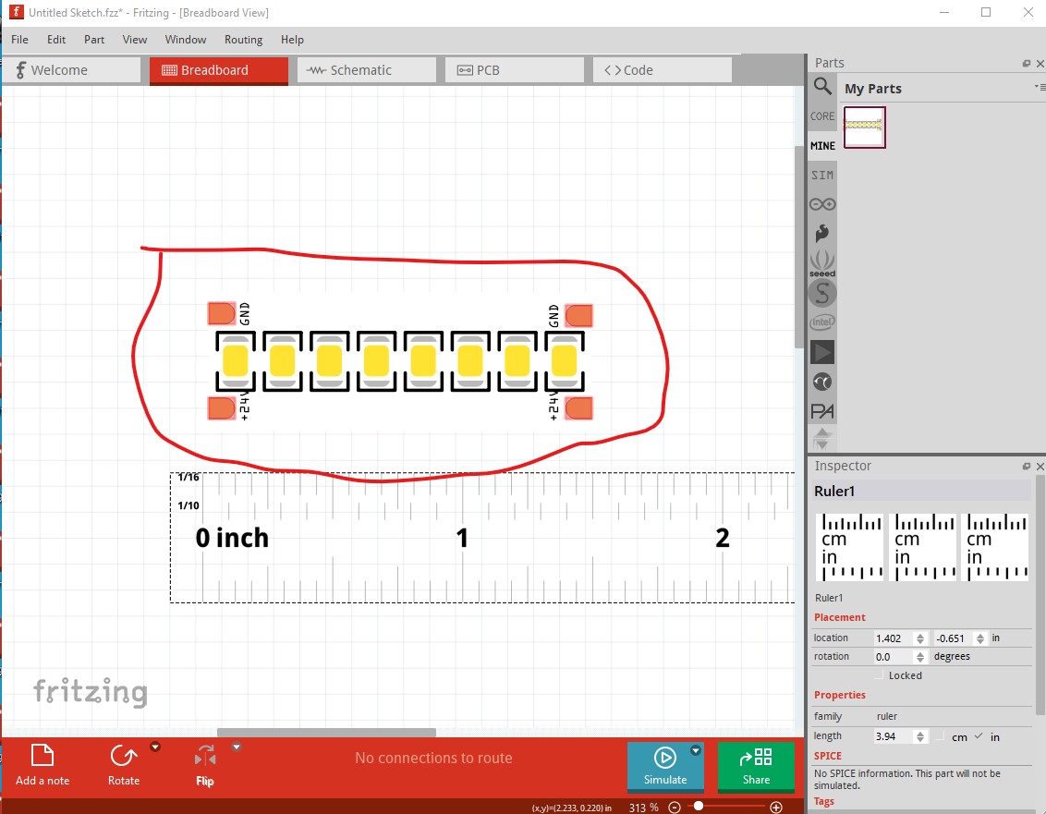Switch to the Schematic tab
1046x814 pixels.
(x=367, y=70)
